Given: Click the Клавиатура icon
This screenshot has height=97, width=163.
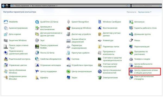Looking at the screenshot, I should (100, 40).
